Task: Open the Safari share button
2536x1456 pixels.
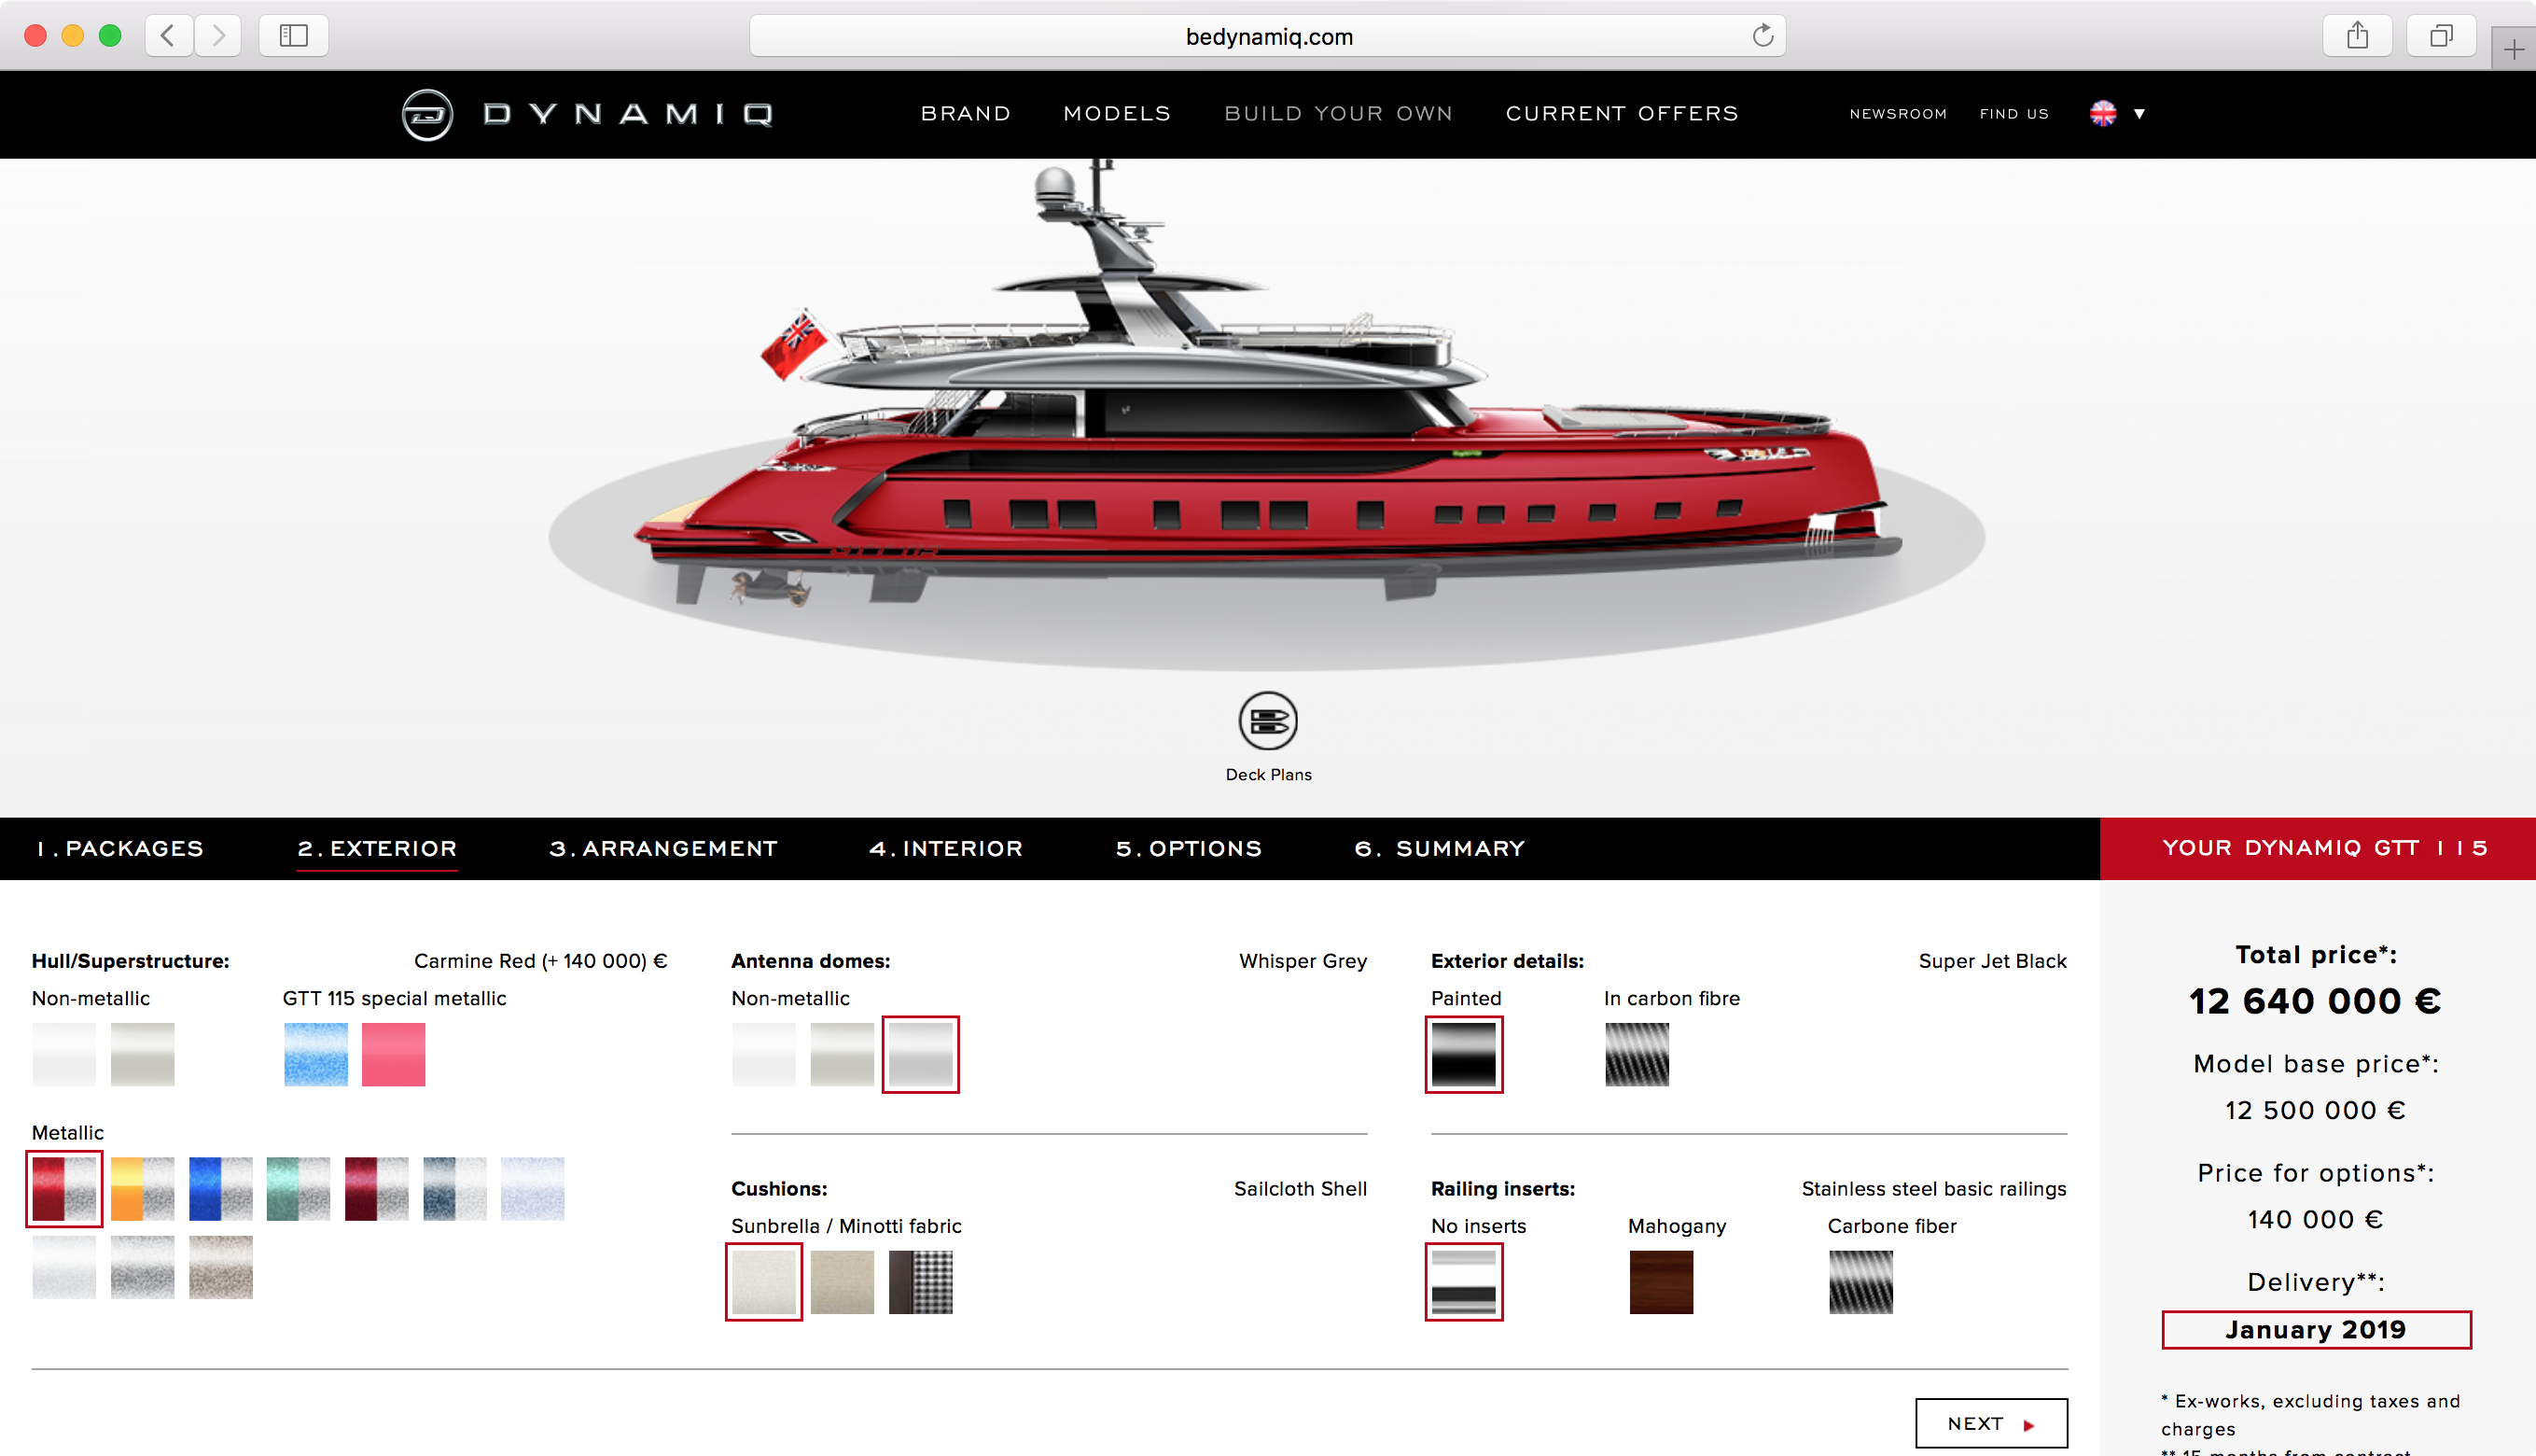Action: 2357,36
